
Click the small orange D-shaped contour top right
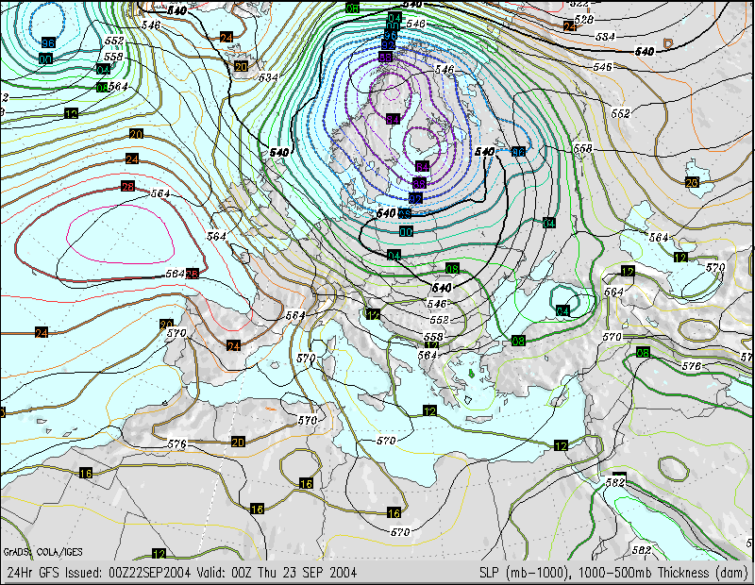click(668, 43)
